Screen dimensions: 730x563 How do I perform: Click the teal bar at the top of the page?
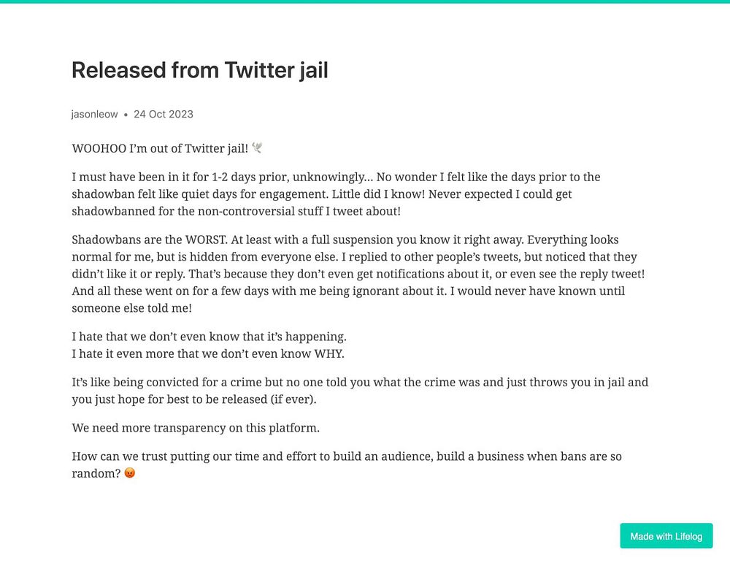365,1
